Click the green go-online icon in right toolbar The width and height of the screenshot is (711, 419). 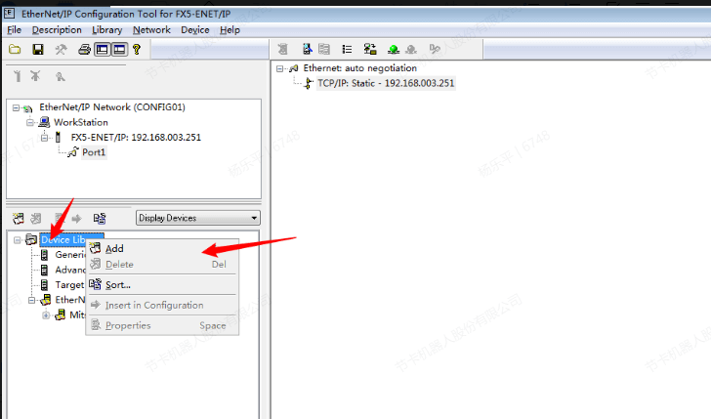394,49
